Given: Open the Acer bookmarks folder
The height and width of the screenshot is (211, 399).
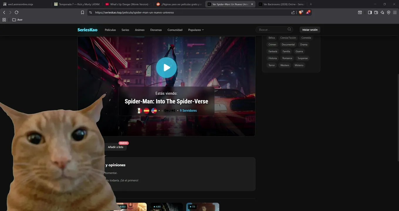Looking at the screenshot, I should pos(17,20).
